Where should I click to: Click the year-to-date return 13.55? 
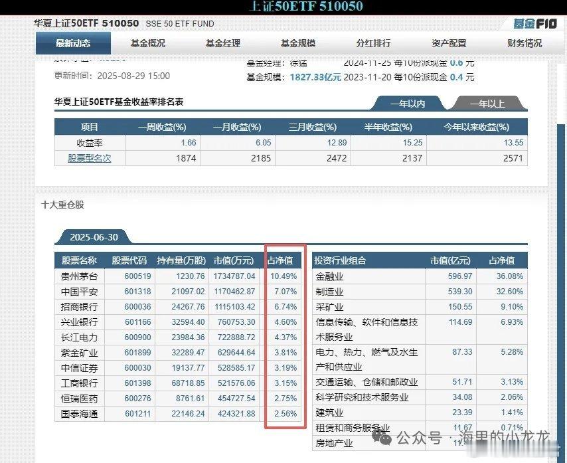pos(513,143)
